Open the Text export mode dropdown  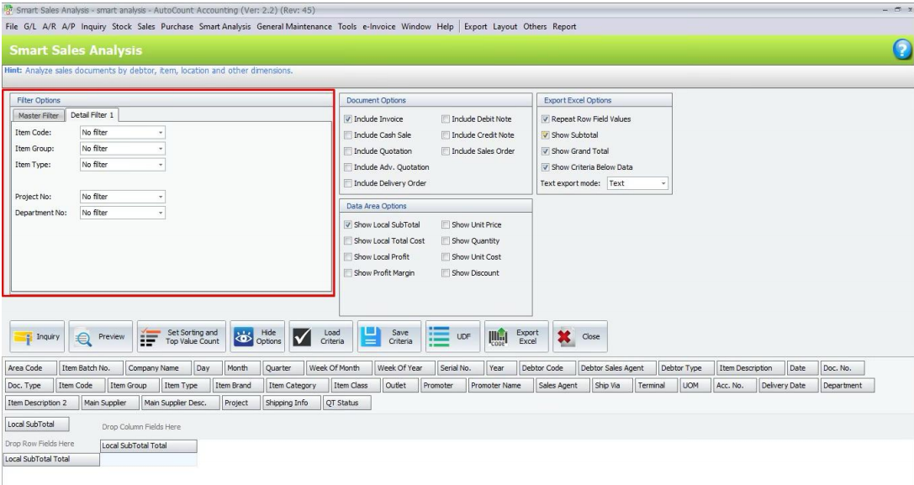[x=663, y=183]
